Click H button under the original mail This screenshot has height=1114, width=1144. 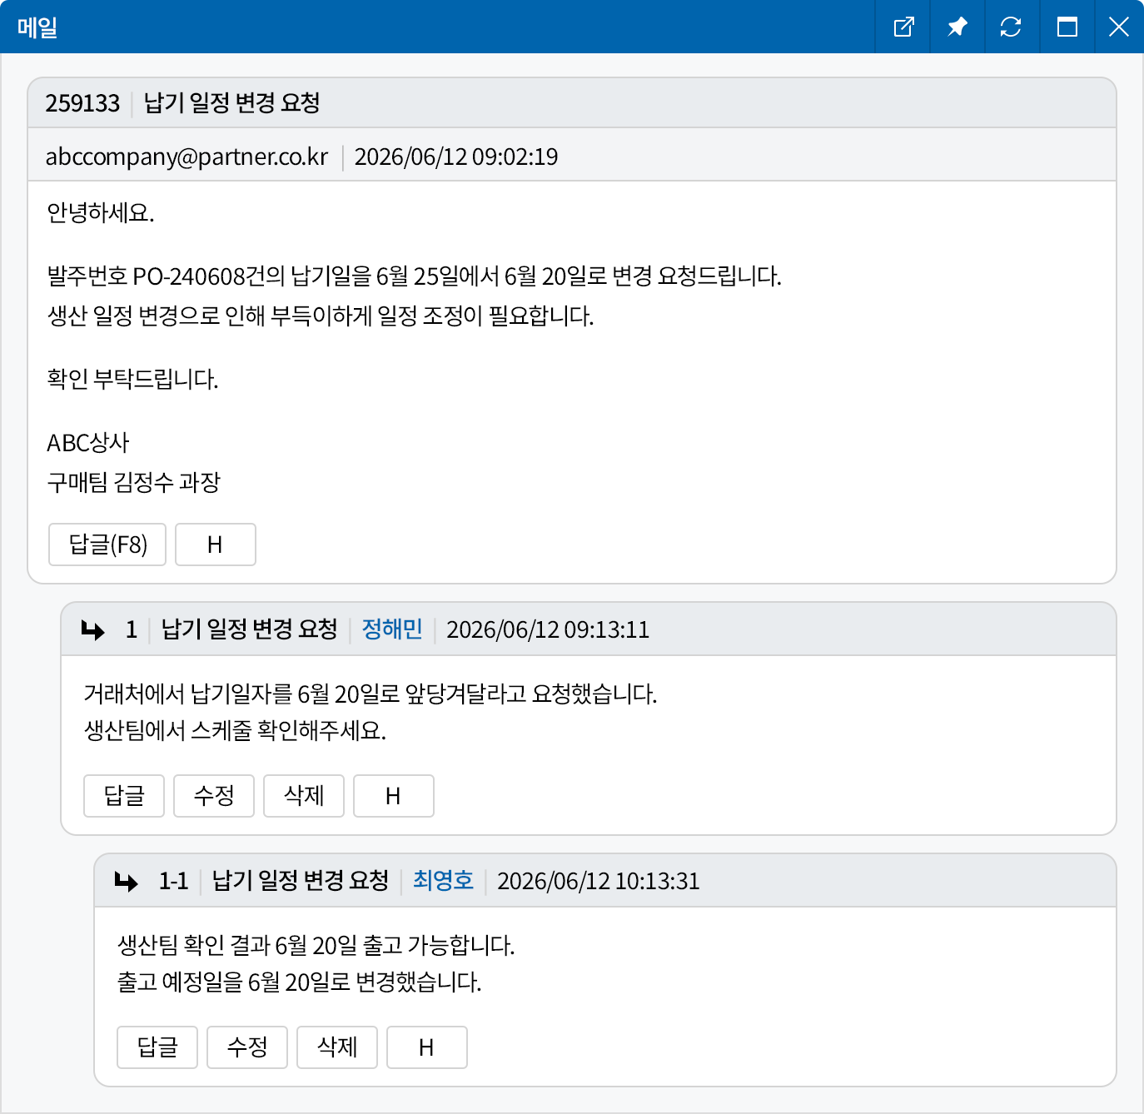tap(216, 545)
